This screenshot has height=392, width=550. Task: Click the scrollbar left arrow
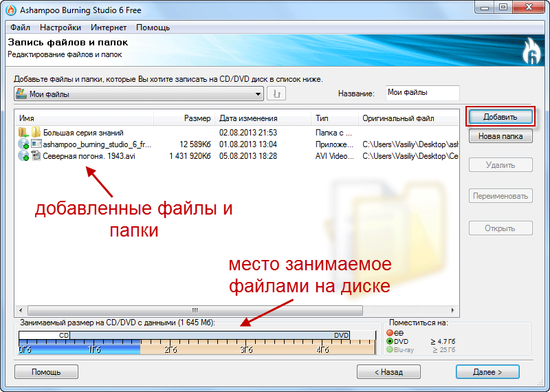(21, 310)
